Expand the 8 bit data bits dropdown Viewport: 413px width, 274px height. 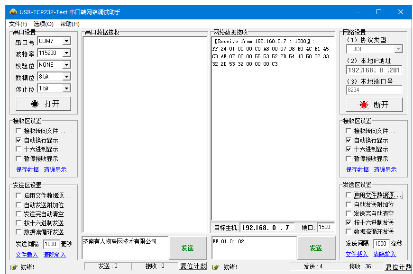click(66, 77)
